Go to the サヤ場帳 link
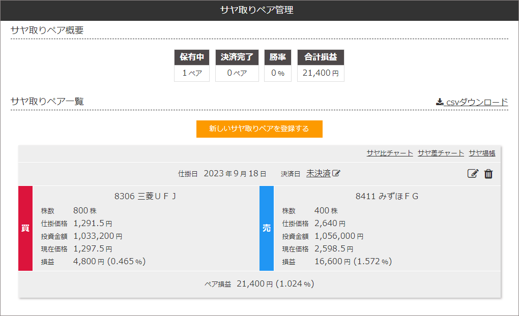 pos(482,153)
